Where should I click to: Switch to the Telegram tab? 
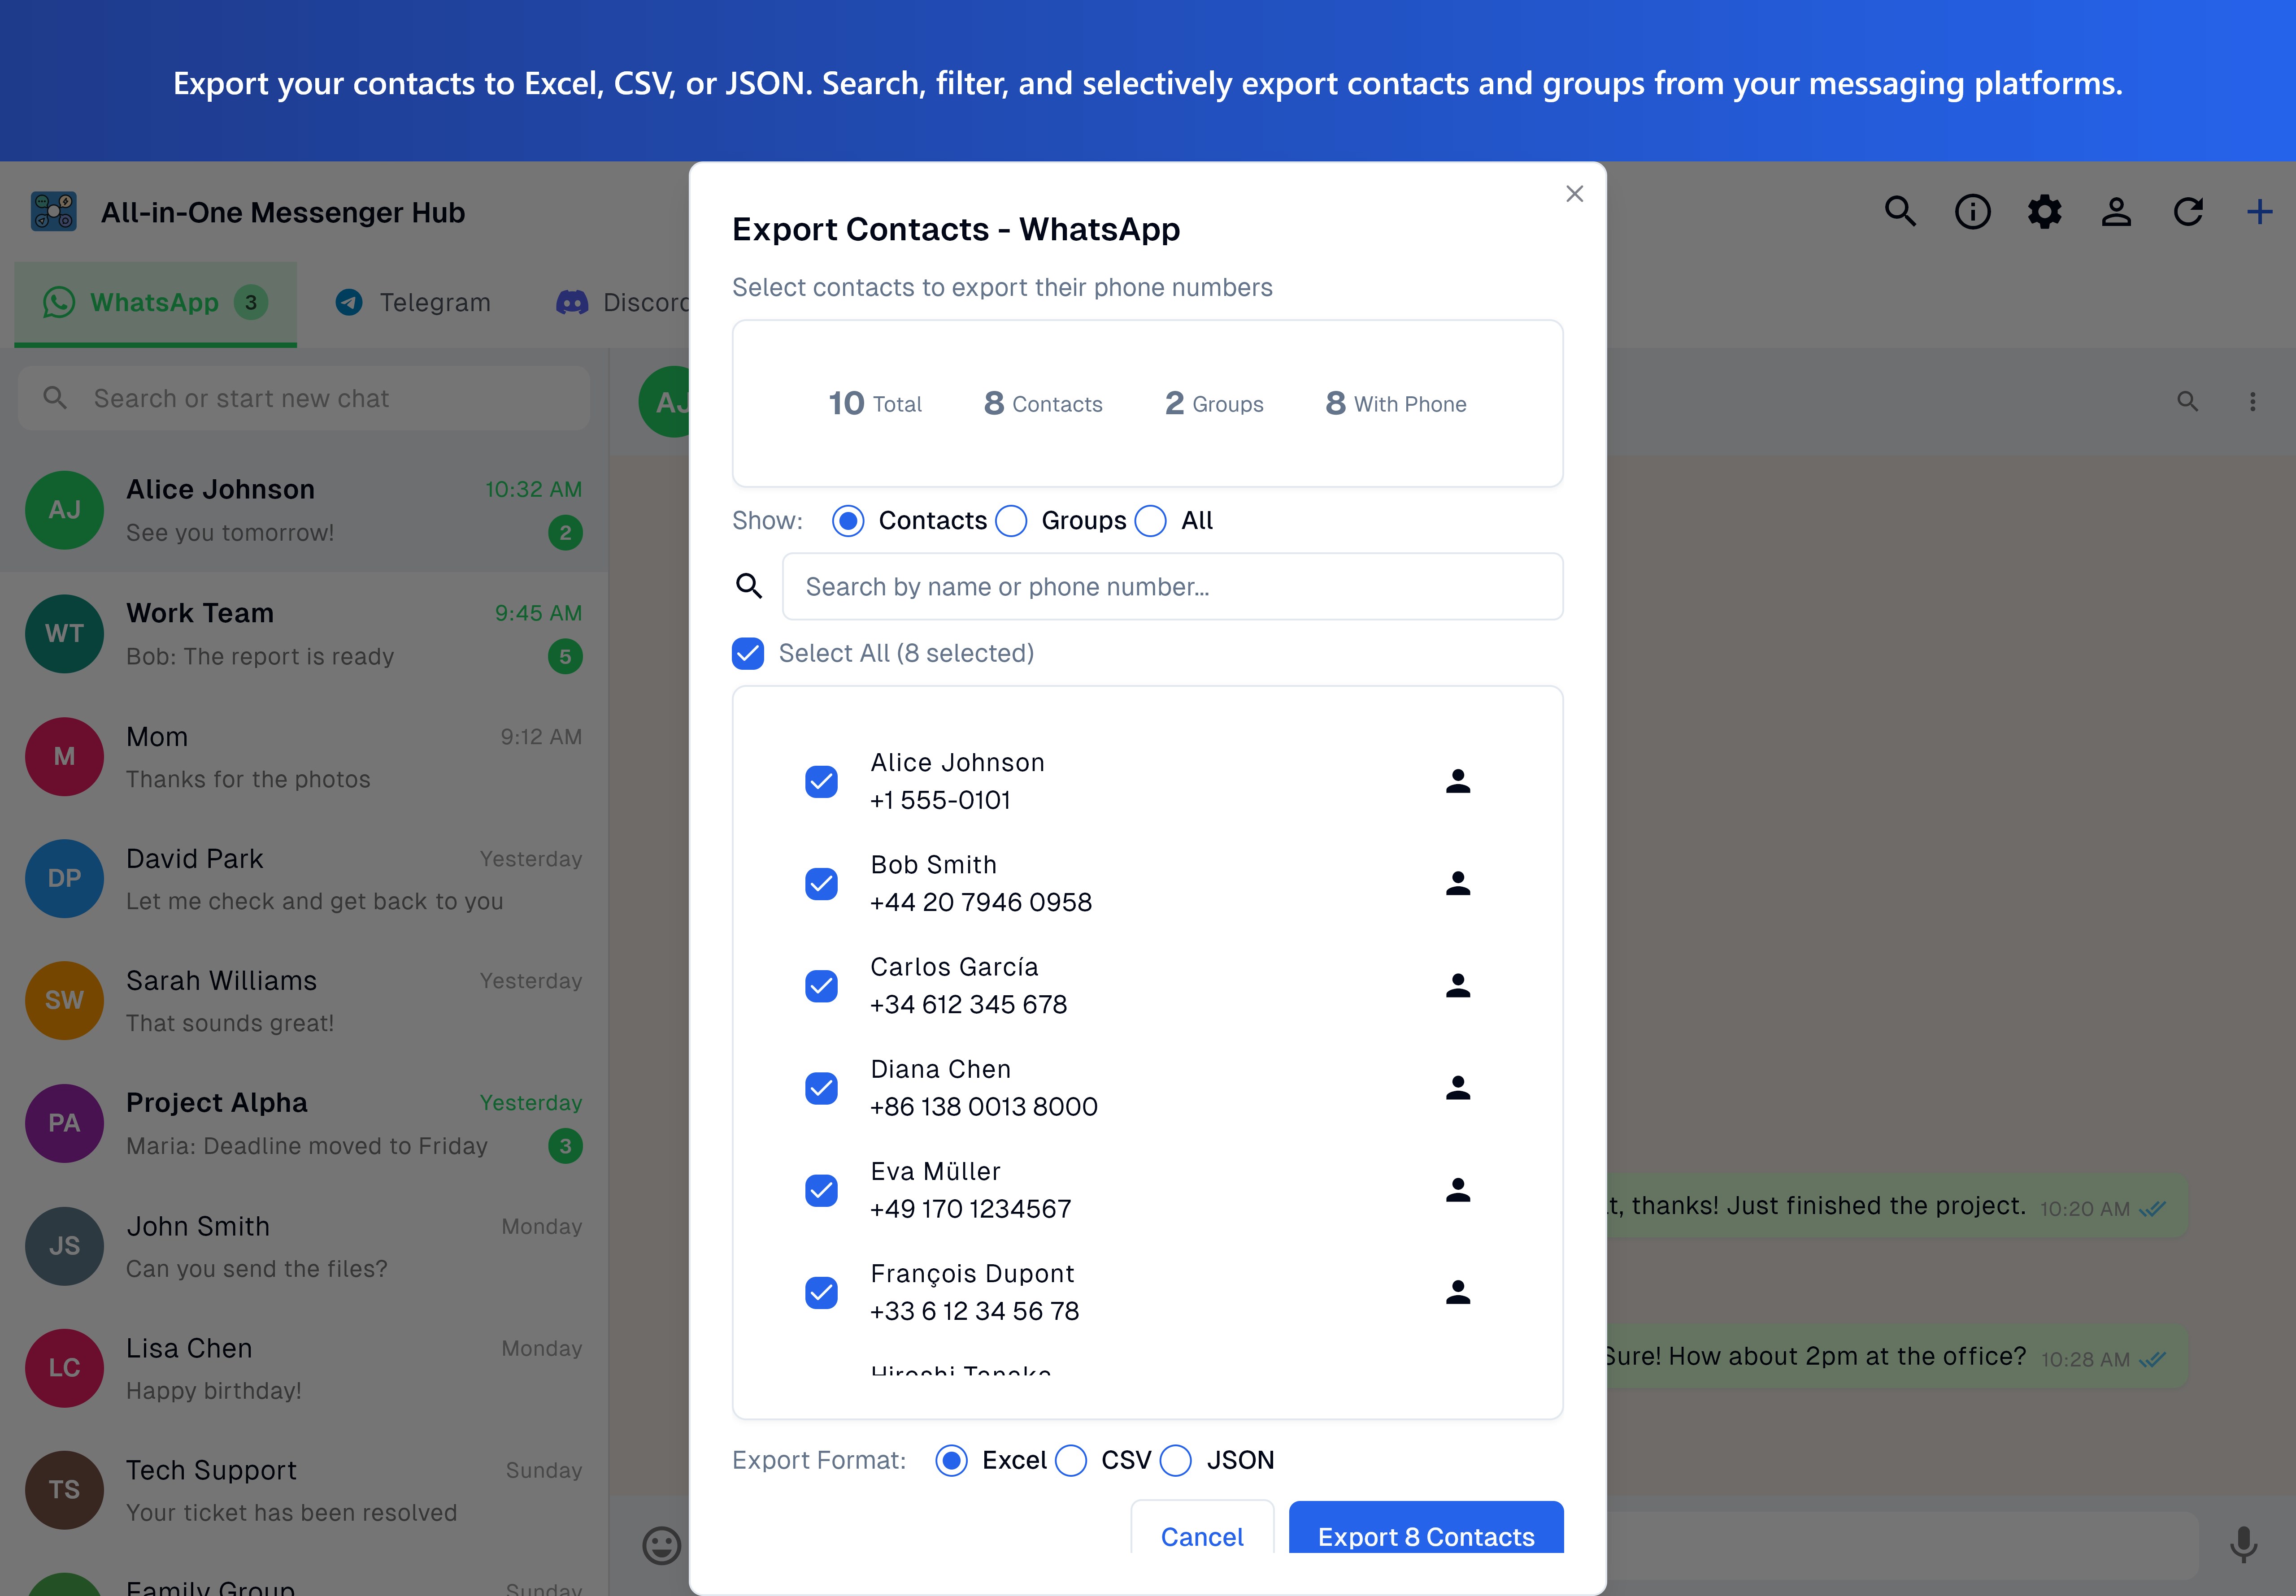click(x=413, y=303)
